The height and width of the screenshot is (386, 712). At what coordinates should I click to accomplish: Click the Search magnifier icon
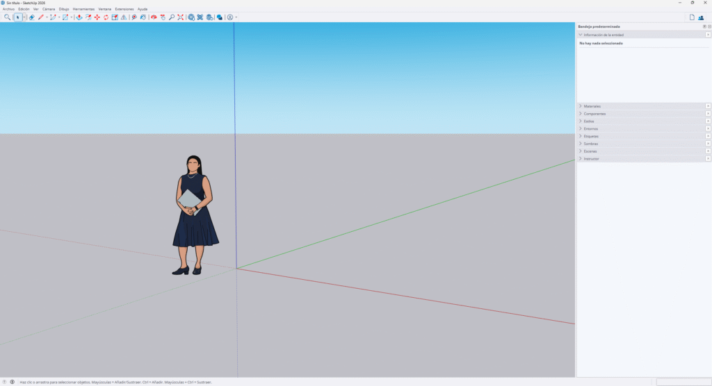tap(8, 17)
